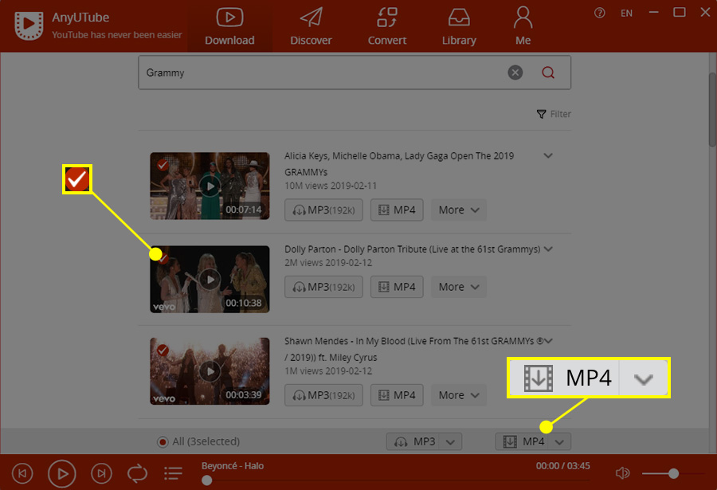Open batch MP3 quality dropdown arrow
717x490 pixels.
point(450,442)
